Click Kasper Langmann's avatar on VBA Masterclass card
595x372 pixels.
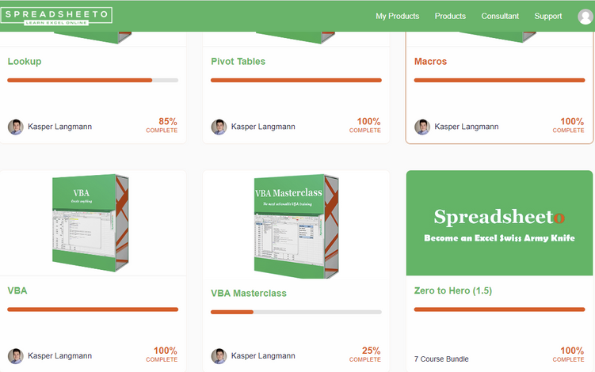(x=219, y=356)
